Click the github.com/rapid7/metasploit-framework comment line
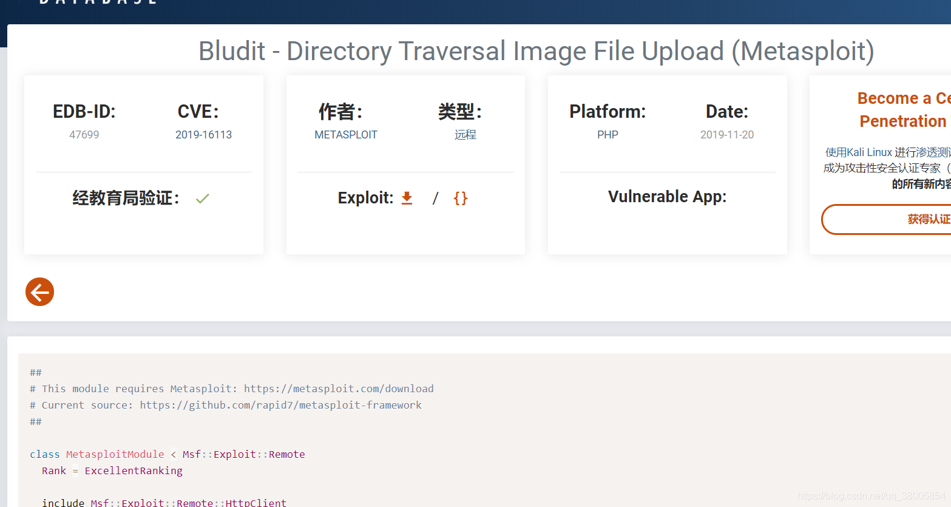The image size is (951, 507). pyautogui.click(x=226, y=405)
